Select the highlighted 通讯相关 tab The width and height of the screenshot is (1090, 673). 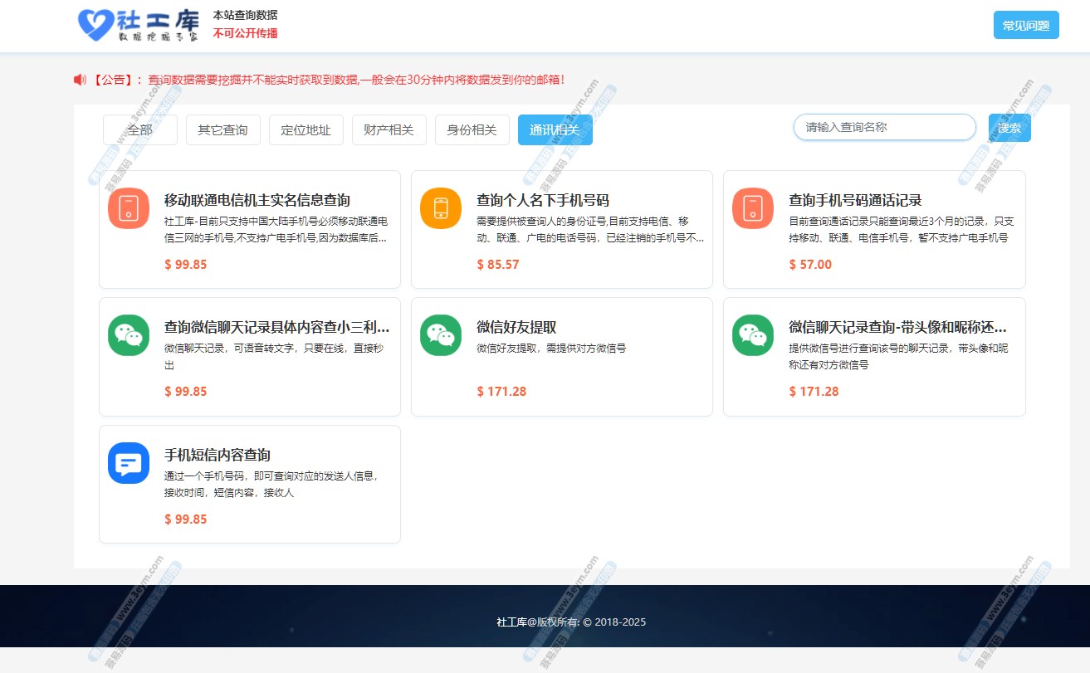(x=555, y=130)
